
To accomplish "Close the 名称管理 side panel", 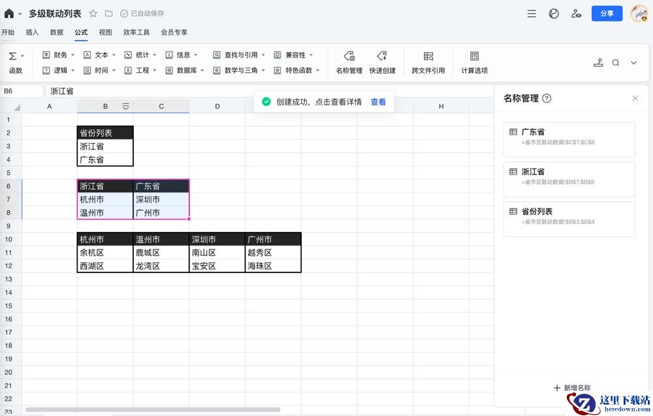I will click(x=635, y=98).
